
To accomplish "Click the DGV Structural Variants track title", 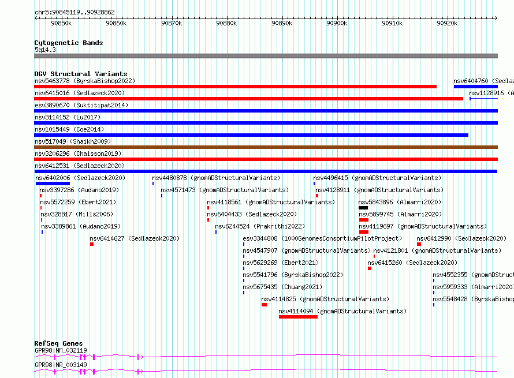I will (81, 74).
